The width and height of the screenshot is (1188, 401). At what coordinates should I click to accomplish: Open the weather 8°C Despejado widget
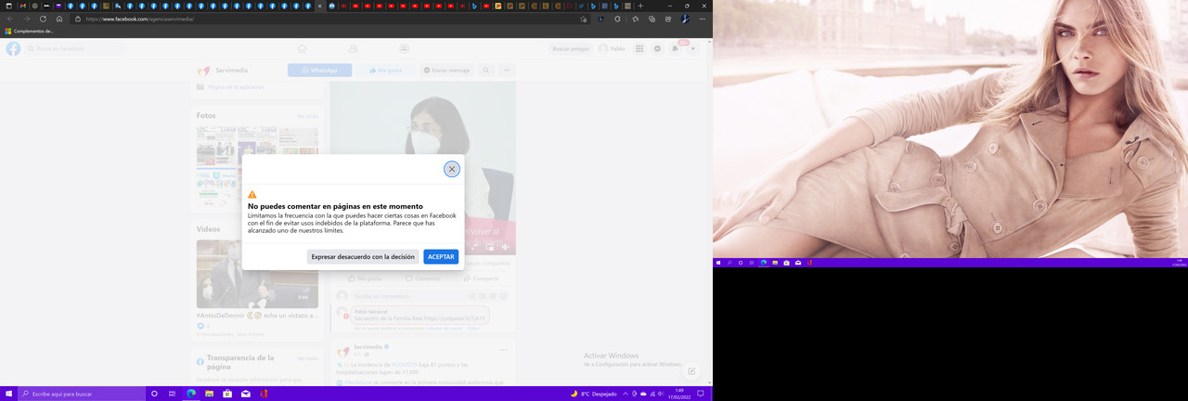point(594,394)
